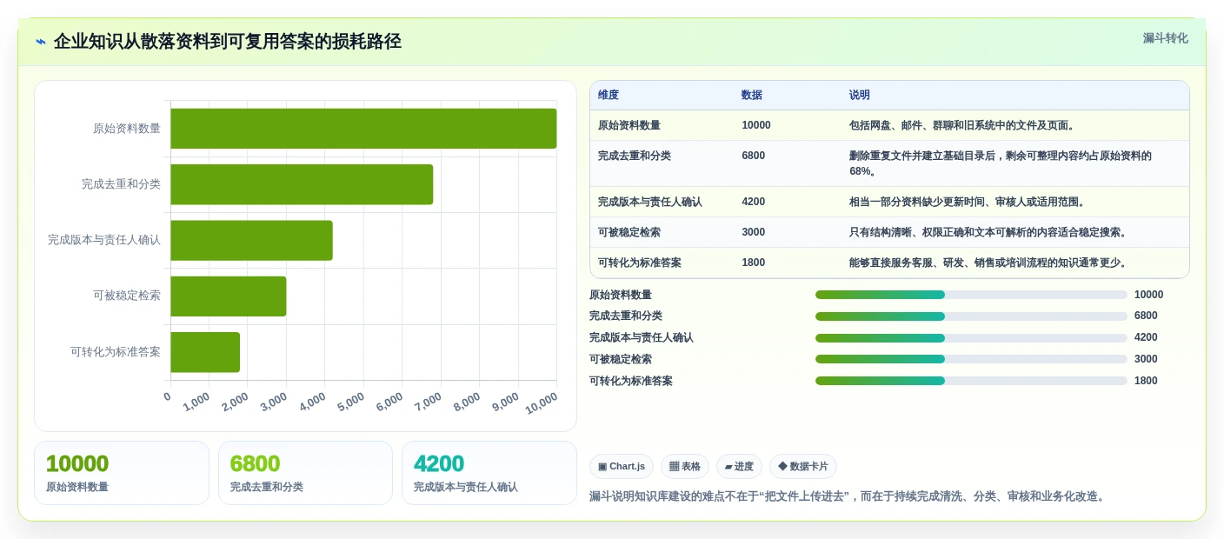Click the 6800 value in the table
This screenshot has height=539, width=1224.
(754, 156)
